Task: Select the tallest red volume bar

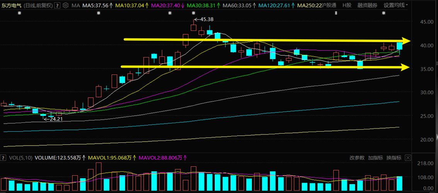Action: point(98,176)
